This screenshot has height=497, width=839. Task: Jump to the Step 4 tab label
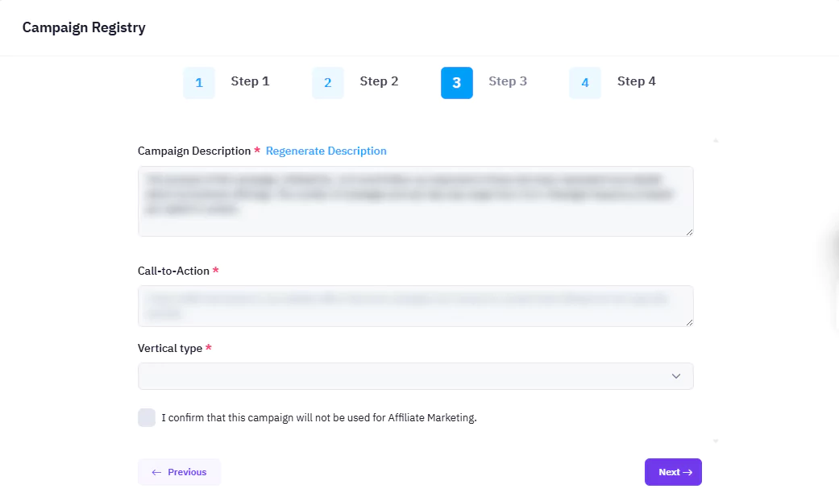pyautogui.click(x=636, y=81)
